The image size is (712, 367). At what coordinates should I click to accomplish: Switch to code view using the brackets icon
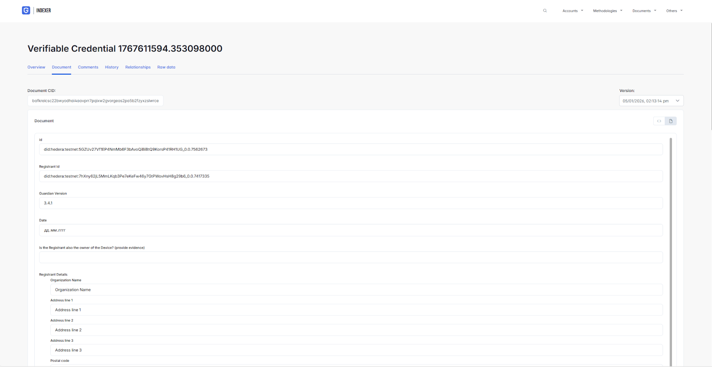(x=659, y=121)
